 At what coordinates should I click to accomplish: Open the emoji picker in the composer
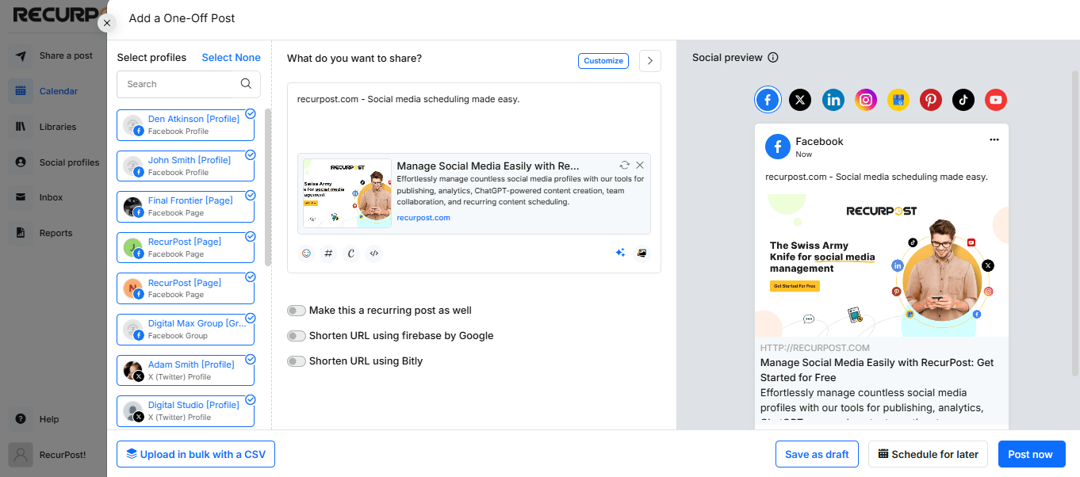[x=306, y=254]
